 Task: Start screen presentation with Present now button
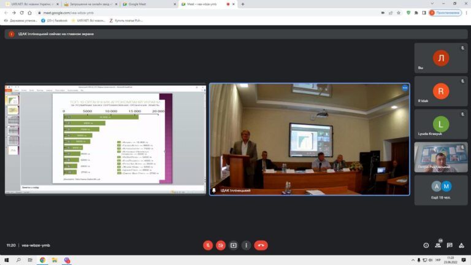234,245
